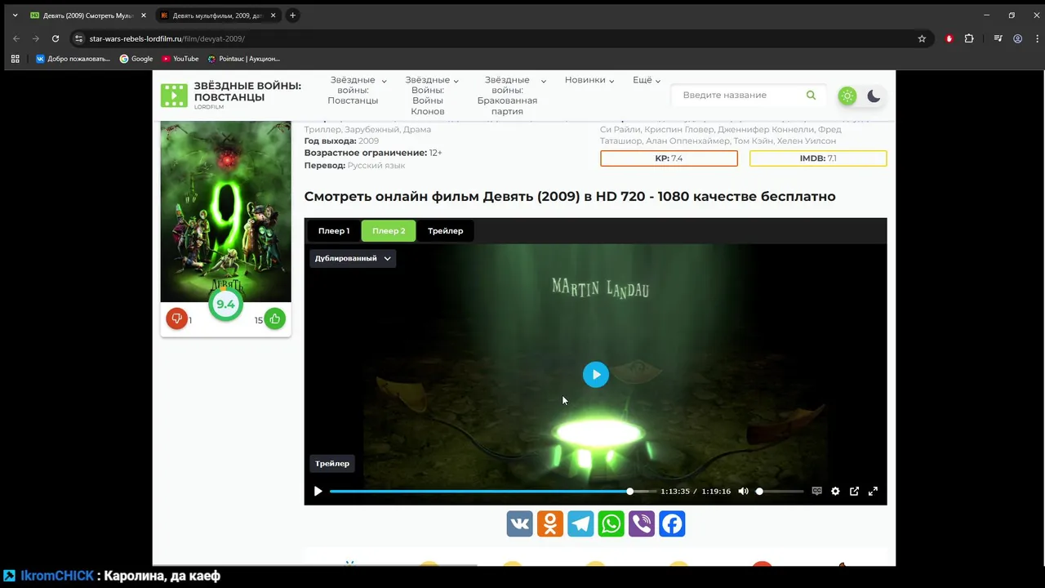The width and height of the screenshot is (1045, 588).
Task: Expand Звёздные войны: Бракованная партия menu
Action: 511,96
